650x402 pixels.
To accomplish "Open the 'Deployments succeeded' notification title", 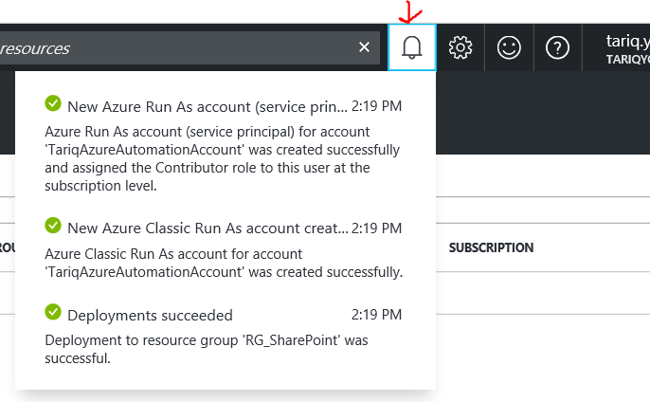I will [x=150, y=316].
